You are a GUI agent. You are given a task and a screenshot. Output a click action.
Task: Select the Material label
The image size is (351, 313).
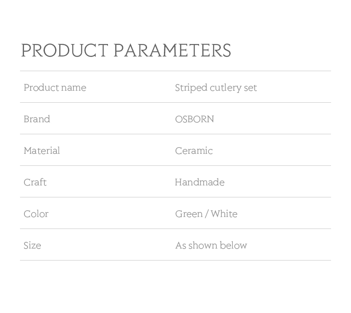tap(42, 151)
